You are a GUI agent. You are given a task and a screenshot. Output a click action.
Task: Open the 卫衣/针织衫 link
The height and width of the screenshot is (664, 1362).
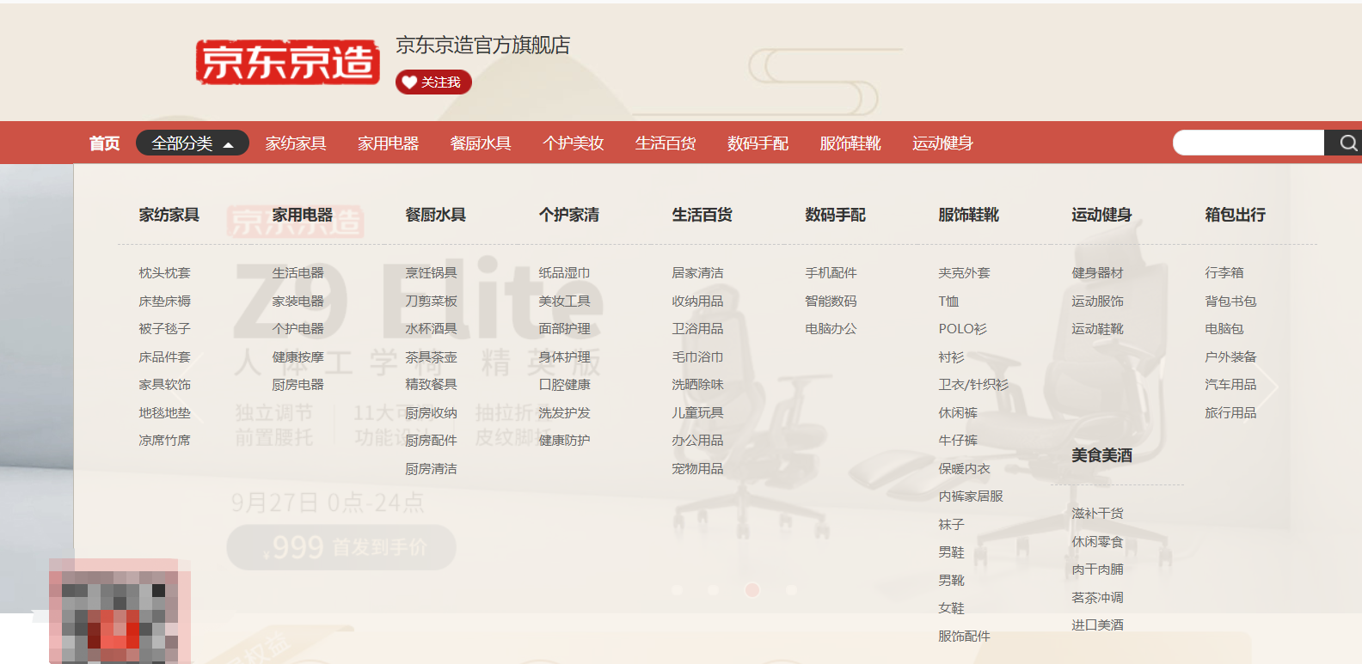coord(973,385)
